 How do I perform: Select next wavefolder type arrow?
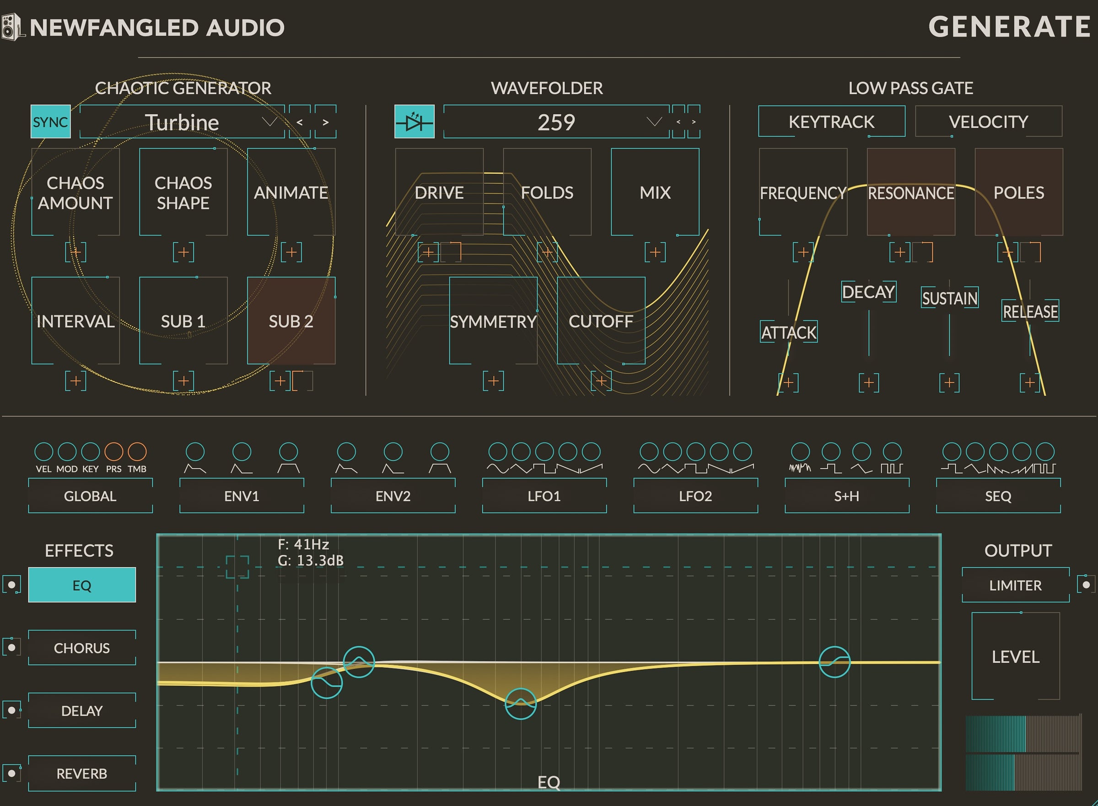694,122
